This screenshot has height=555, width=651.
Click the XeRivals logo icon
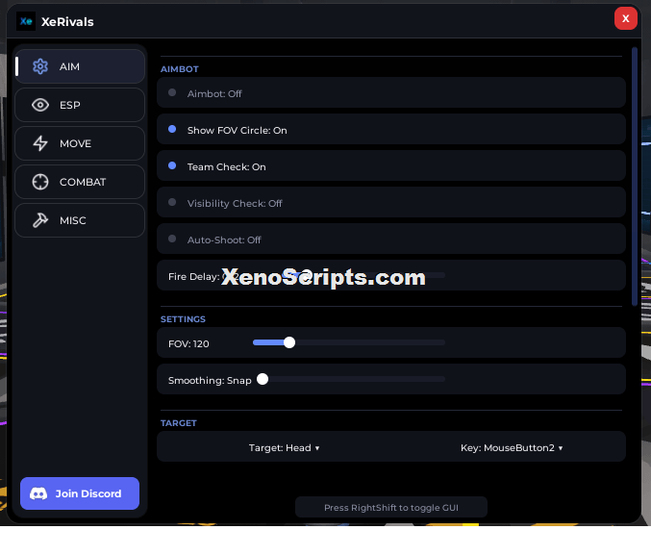coord(26,21)
